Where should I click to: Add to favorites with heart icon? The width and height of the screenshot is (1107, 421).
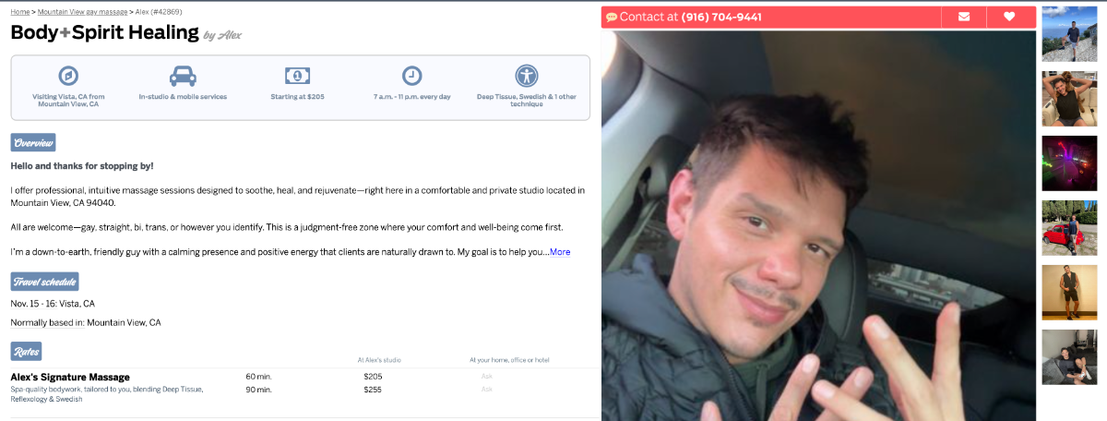[1010, 17]
